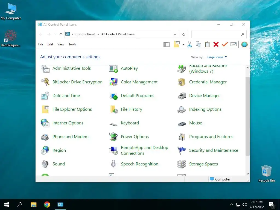Viewport: 280px width, 210px height.
Task: Expand the view layout dropdown arrow
Action: click(183, 44)
